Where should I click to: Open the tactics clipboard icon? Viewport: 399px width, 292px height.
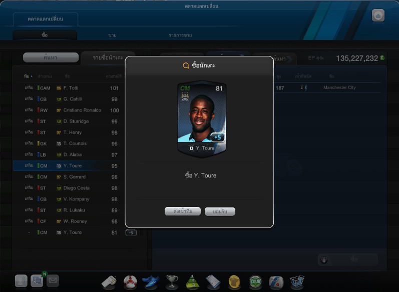[x=213, y=282]
